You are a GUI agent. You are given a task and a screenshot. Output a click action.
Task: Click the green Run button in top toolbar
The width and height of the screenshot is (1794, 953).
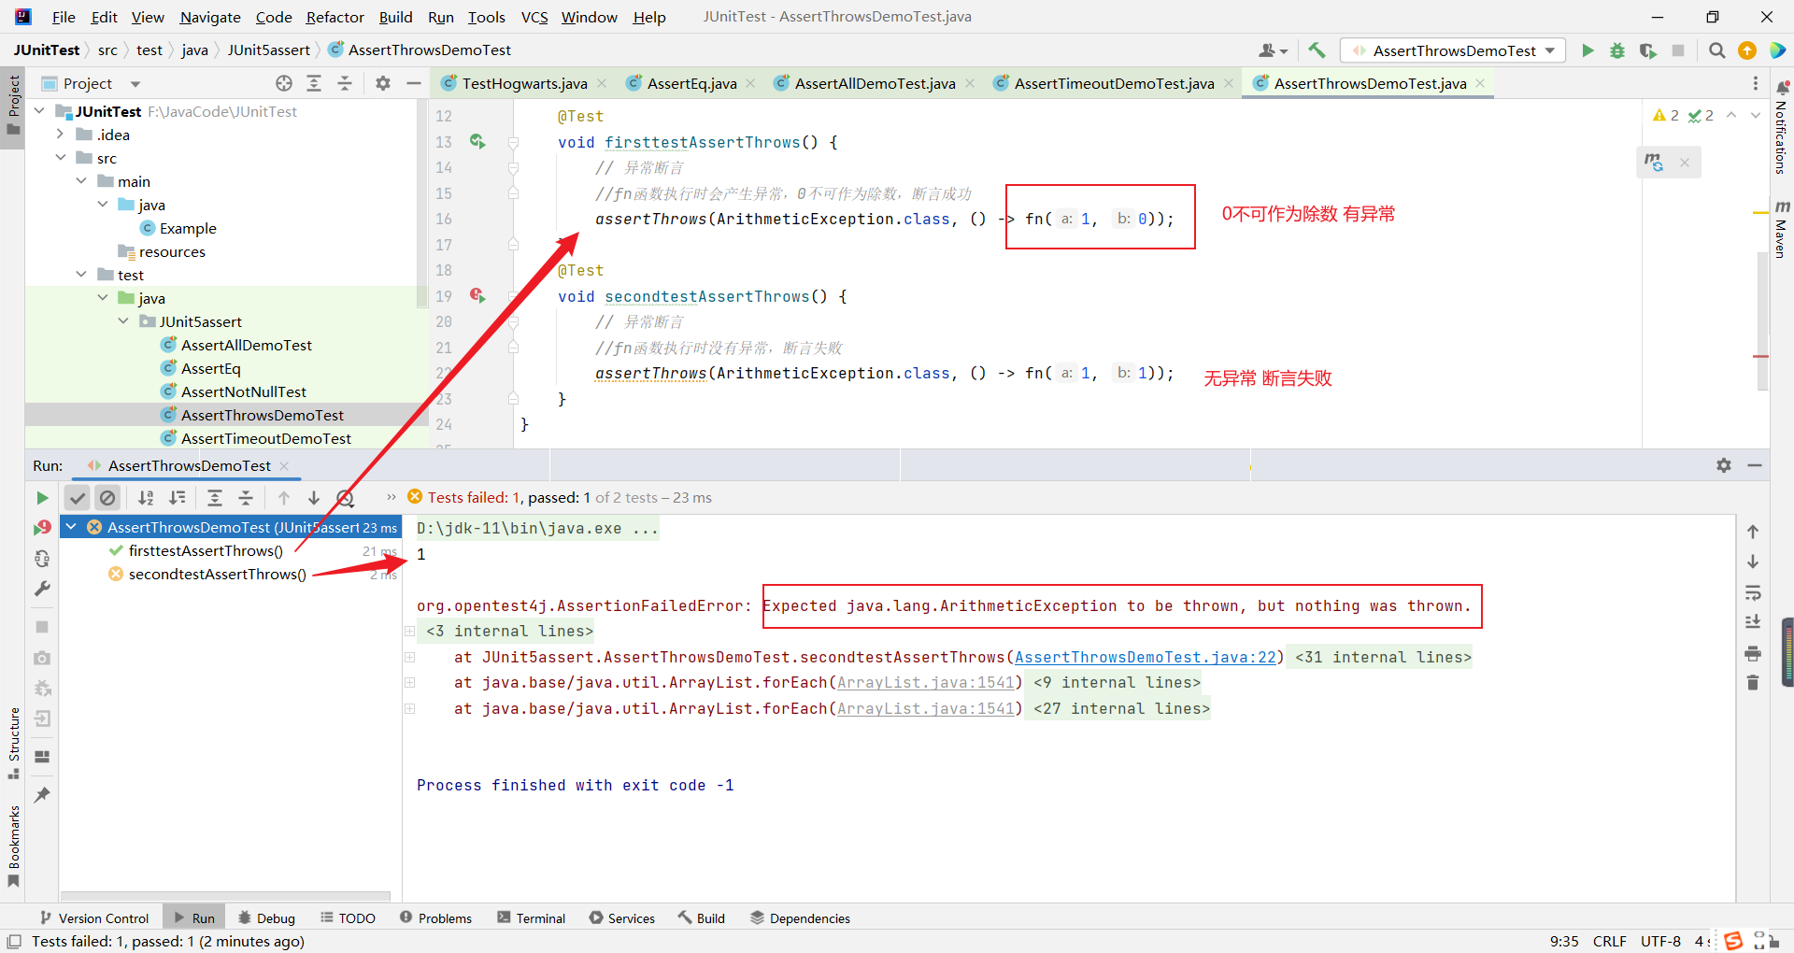1588,50
